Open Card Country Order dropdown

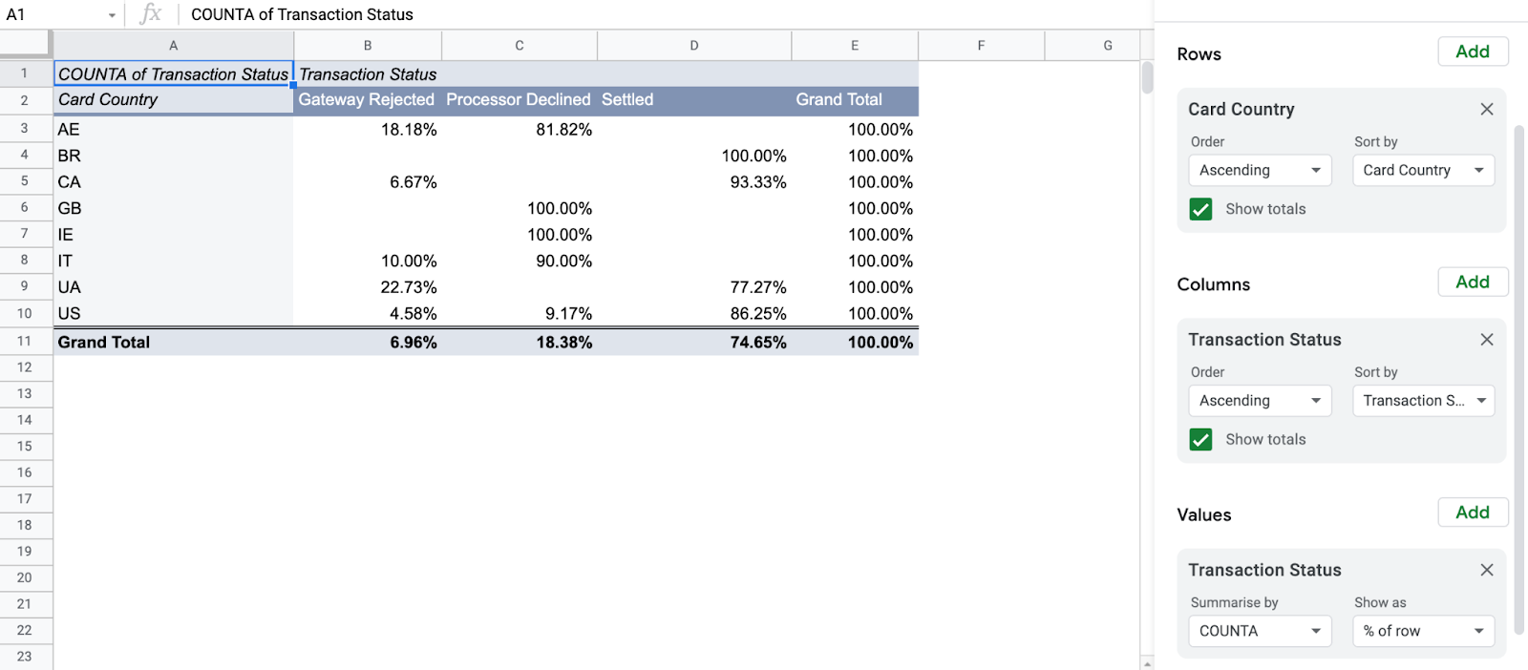coord(1260,170)
